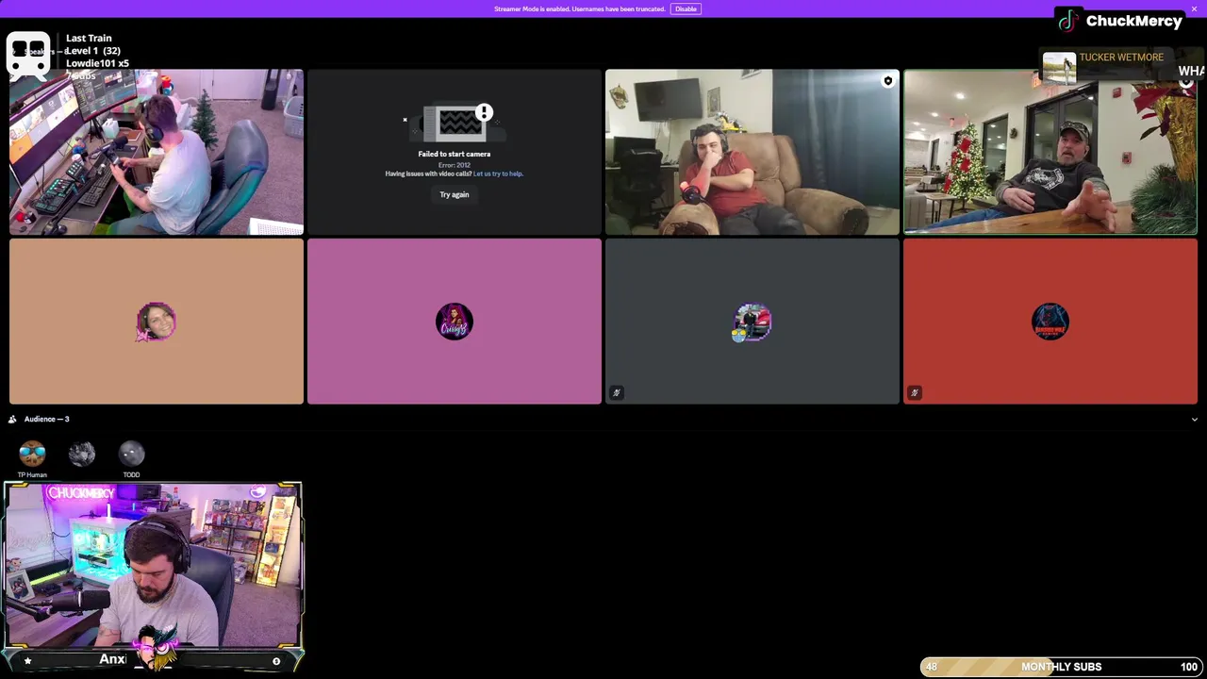Click the ChuckMercy channel name
The width and height of the screenshot is (1207, 679).
pos(1133,21)
